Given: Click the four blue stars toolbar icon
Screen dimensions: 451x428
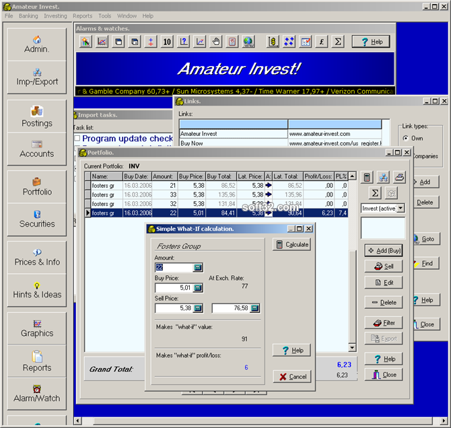Looking at the screenshot, I should 289,42.
